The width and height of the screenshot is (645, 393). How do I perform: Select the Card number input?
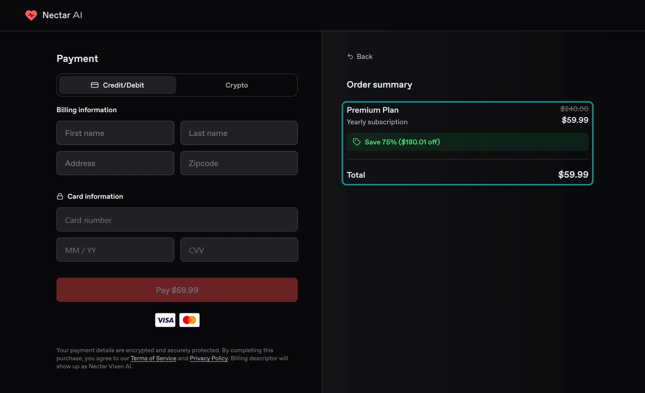177,219
